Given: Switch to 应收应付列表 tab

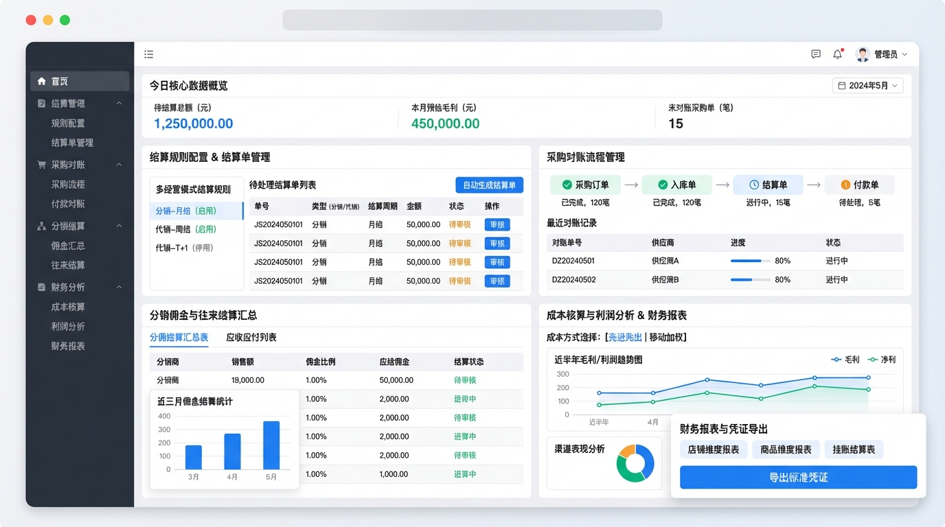Looking at the screenshot, I should click(x=251, y=337).
